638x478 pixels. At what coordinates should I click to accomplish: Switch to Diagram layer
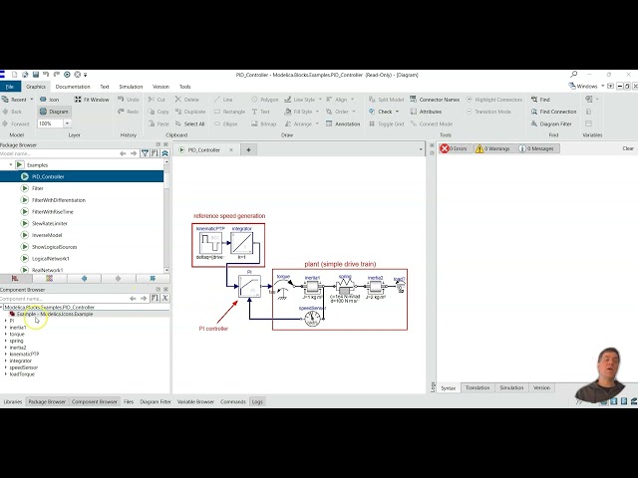click(54, 112)
